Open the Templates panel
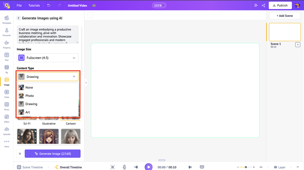Screen dimensions: 304x170 [x=7, y=19]
